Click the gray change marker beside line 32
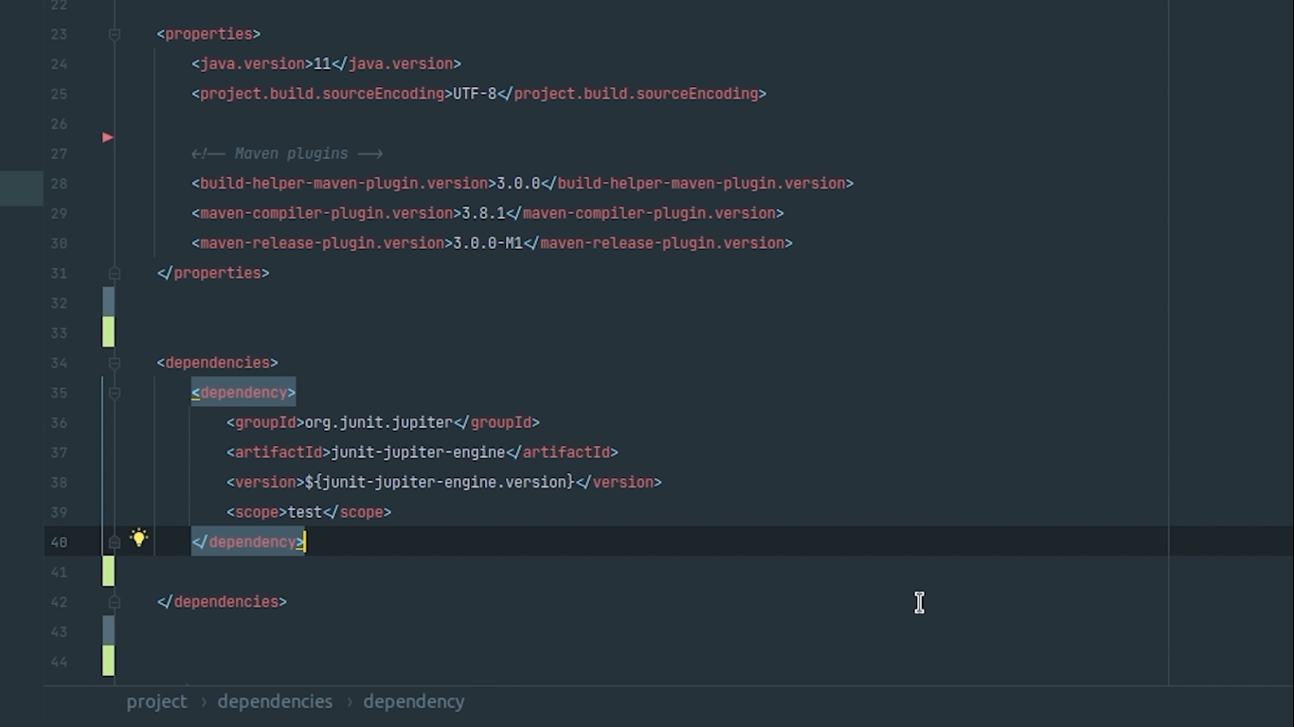1294x727 pixels. (x=108, y=302)
